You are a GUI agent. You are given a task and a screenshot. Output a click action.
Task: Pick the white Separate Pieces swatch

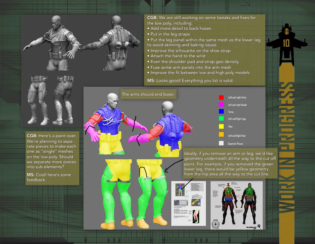coord(221,143)
